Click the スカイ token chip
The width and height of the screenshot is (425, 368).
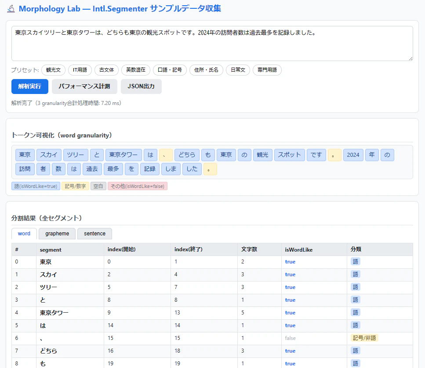[49, 155]
